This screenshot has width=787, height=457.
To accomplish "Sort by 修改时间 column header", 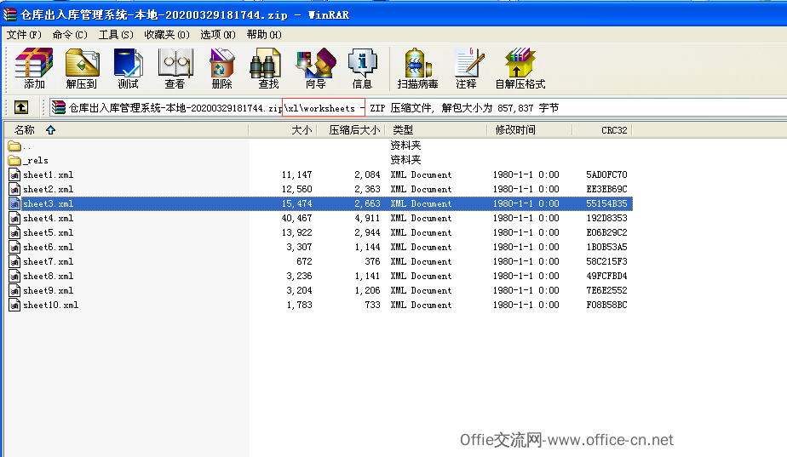I will pyautogui.click(x=530, y=130).
